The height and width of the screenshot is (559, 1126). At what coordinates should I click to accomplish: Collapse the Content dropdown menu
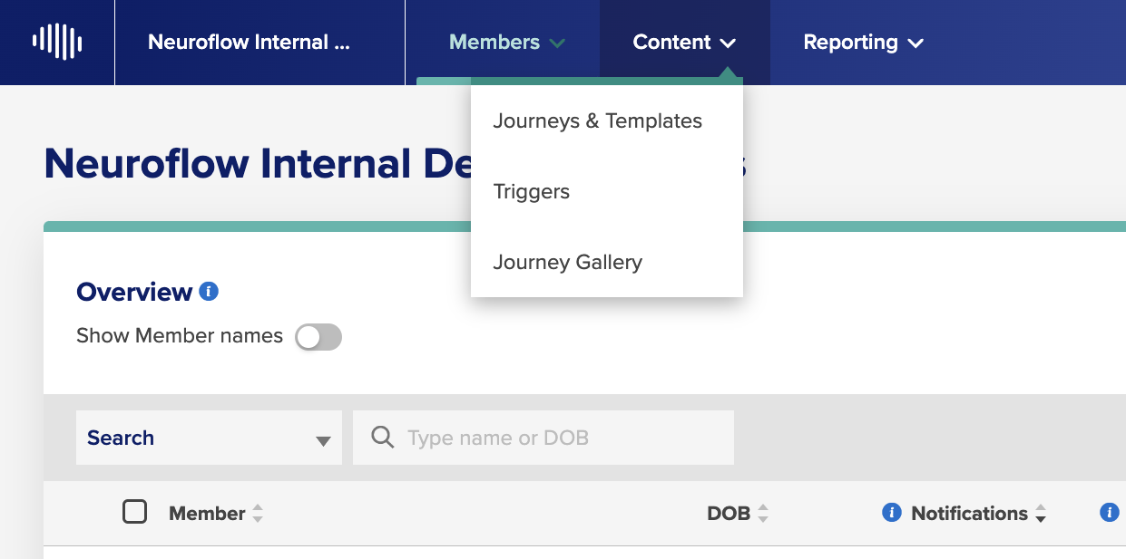684,42
